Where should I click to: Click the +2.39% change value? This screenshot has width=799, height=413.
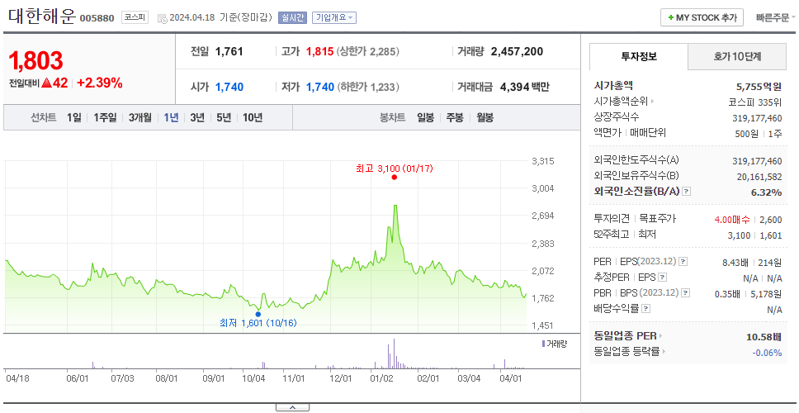point(100,83)
